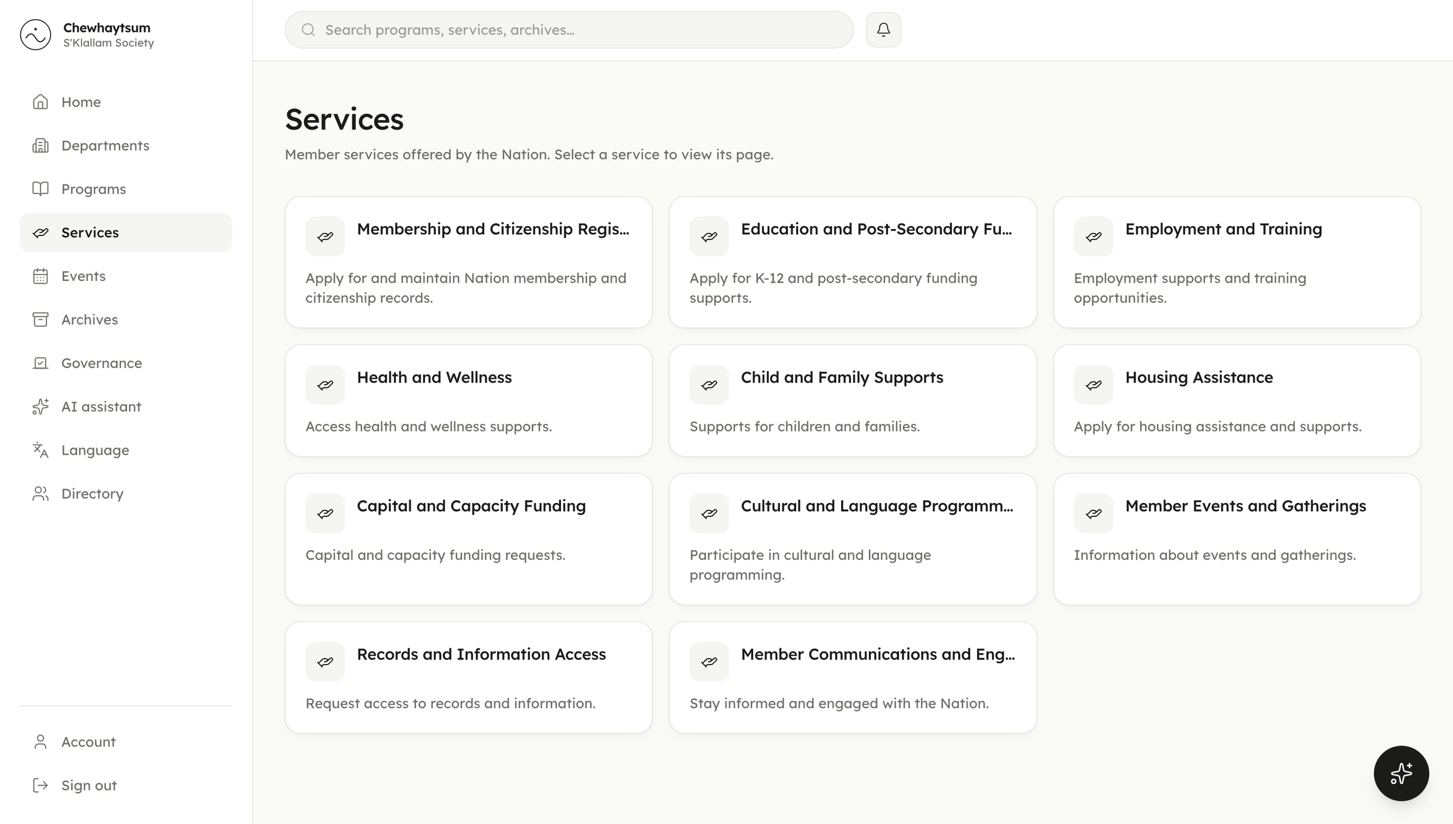Click the Governance icon in sidebar
Screen dimensions: 1453x824
pos(40,363)
